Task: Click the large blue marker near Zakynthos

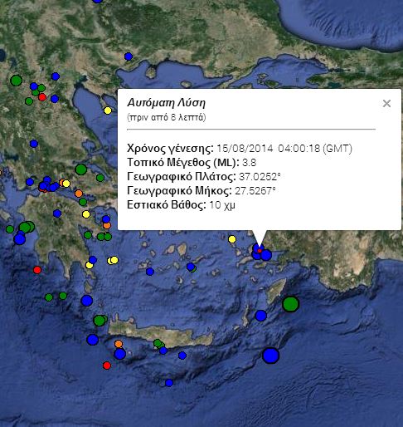Action: click(20, 239)
